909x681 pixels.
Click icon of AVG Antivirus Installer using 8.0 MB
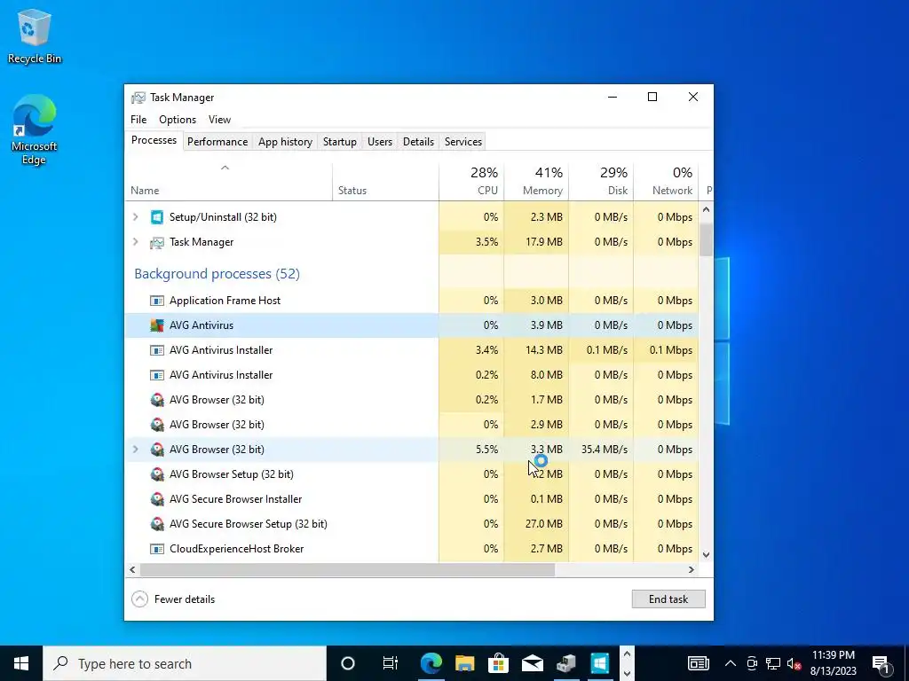pyautogui.click(x=157, y=375)
